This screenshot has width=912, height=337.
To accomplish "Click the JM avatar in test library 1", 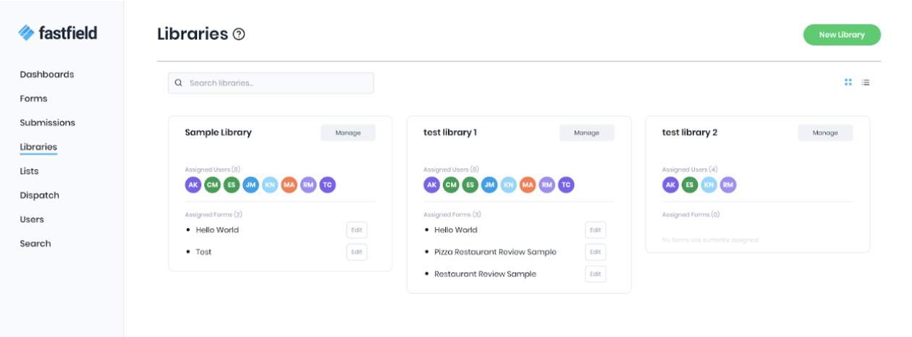I will click(489, 185).
